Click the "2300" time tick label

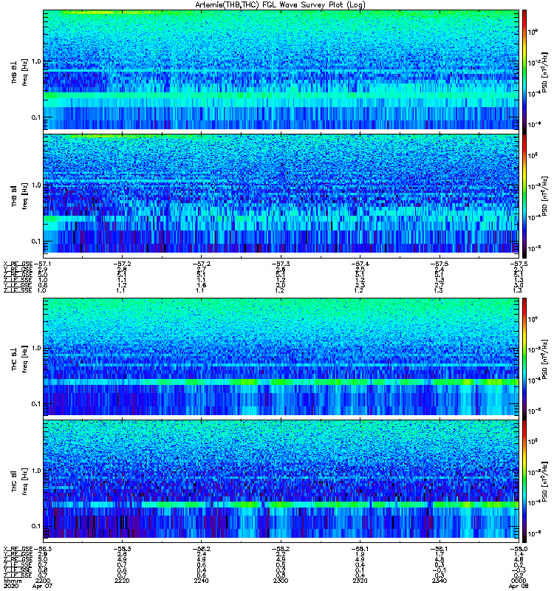coord(281,581)
